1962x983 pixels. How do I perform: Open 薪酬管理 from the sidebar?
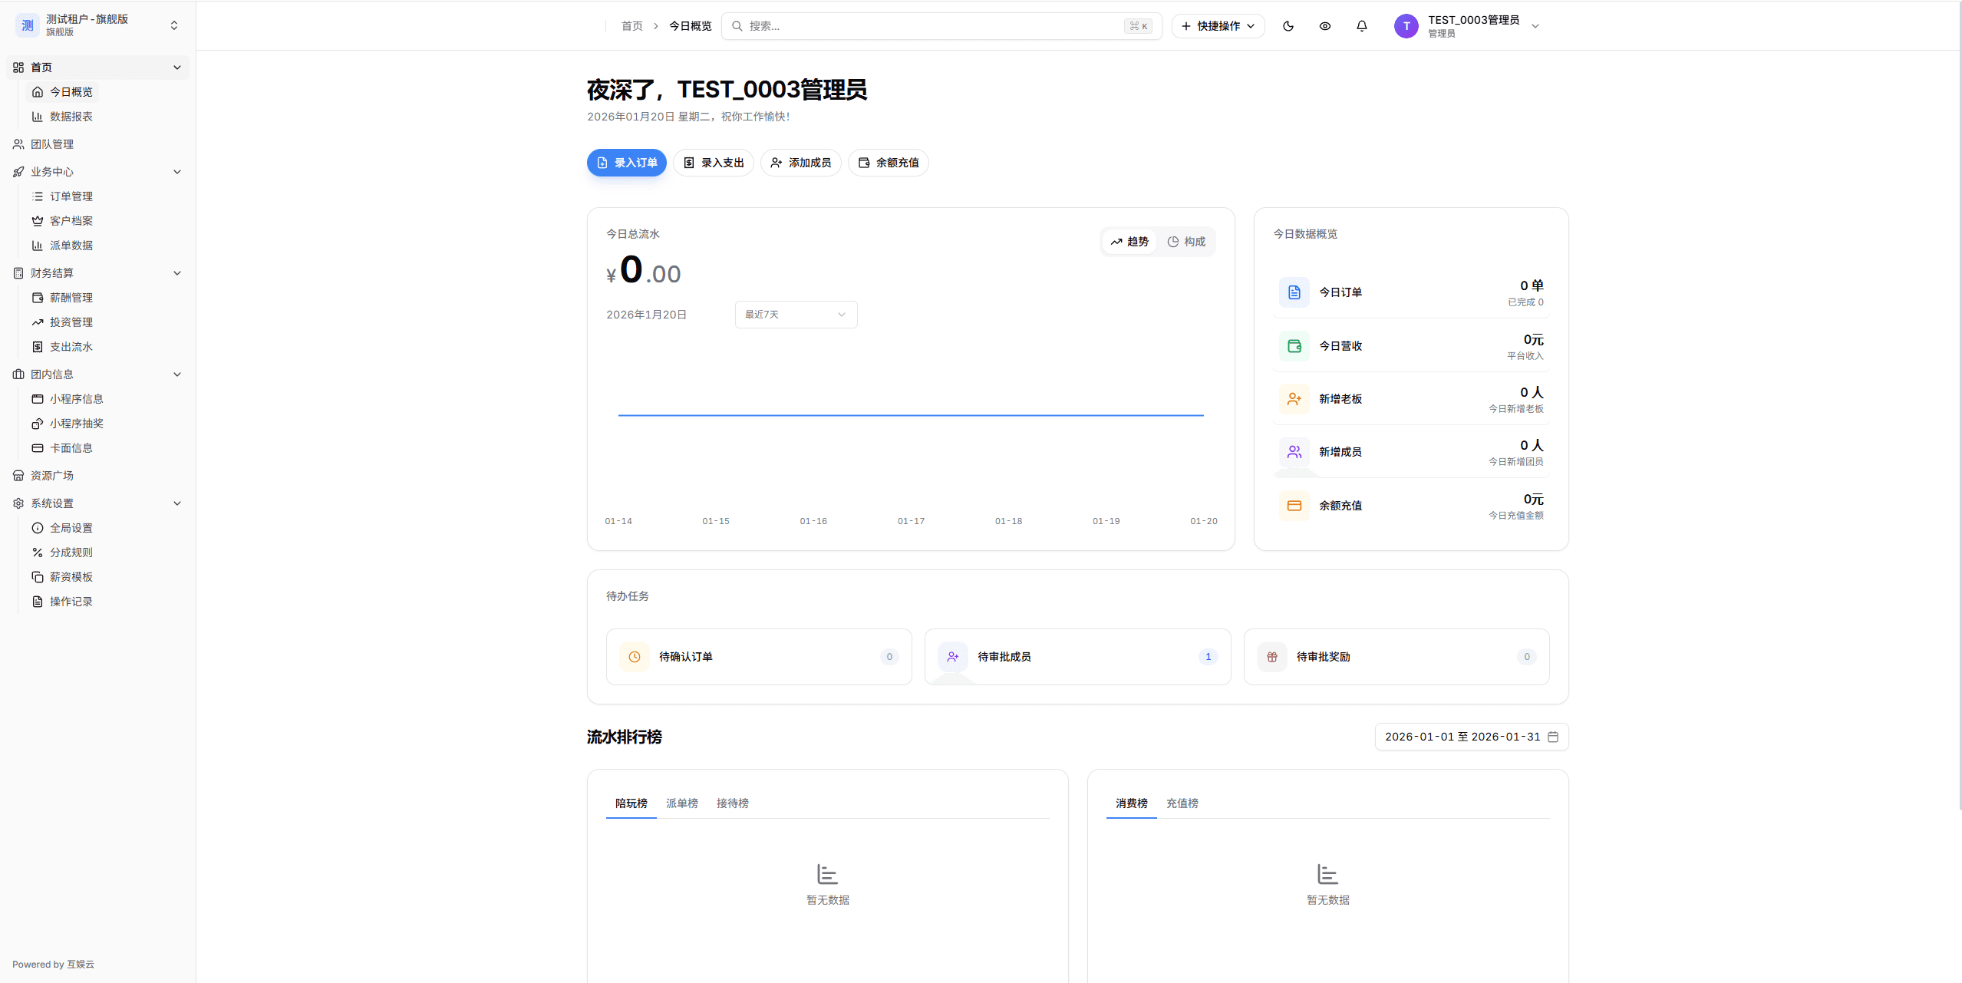(x=72, y=297)
